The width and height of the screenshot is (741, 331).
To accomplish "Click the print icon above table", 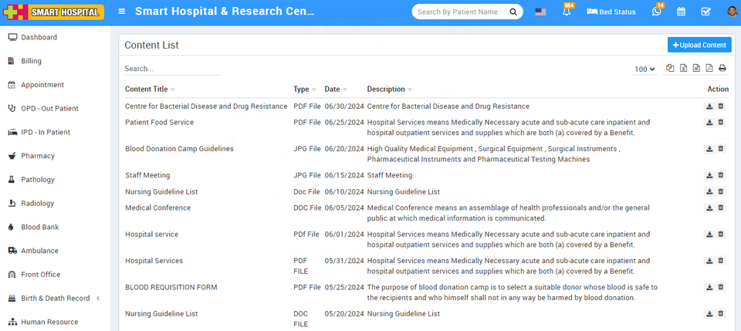I will tap(722, 69).
